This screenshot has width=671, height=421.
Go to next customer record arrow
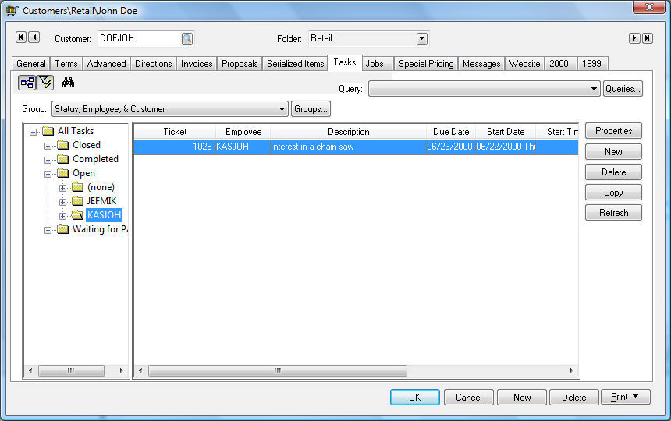click(x=635, y=38)
